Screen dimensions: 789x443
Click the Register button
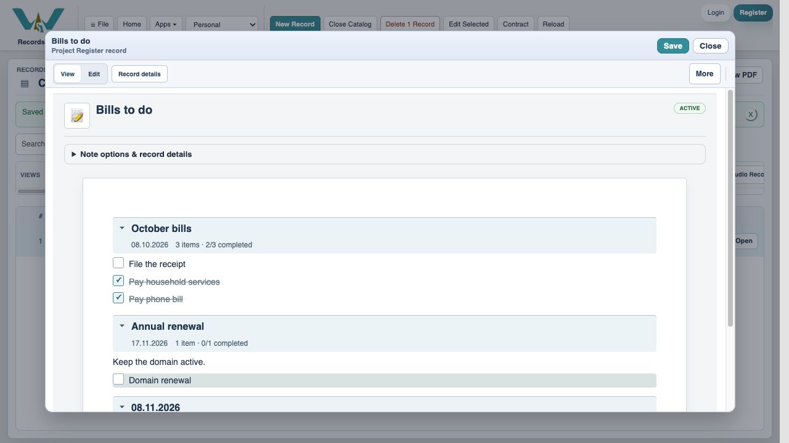(x=753, y=12)
